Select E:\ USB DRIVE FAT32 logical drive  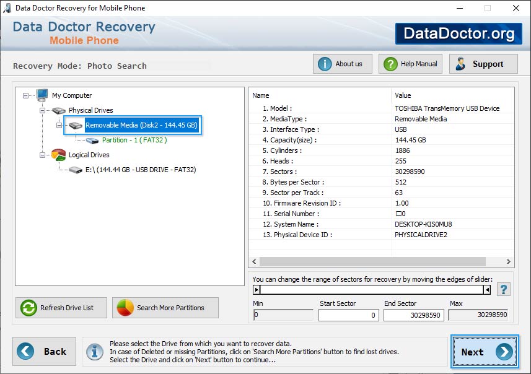(x=141, y=170)
